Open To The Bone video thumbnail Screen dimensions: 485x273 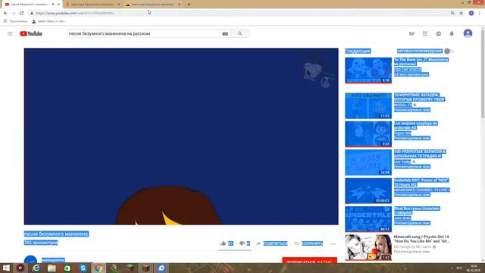tap(368, 71)
